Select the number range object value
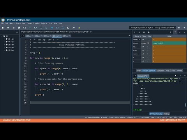This screenshot has height=140, width=187. [x=169, y=43]
